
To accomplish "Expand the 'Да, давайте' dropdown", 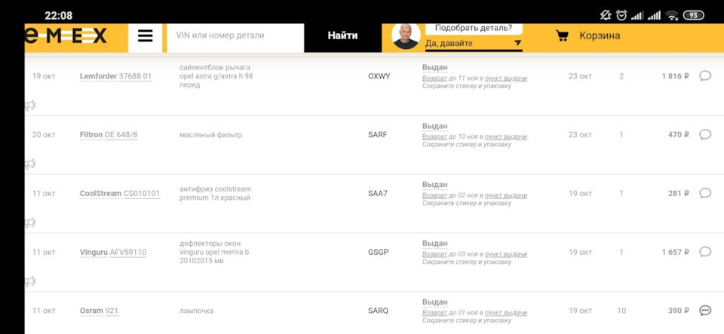I will coord(474,44).
